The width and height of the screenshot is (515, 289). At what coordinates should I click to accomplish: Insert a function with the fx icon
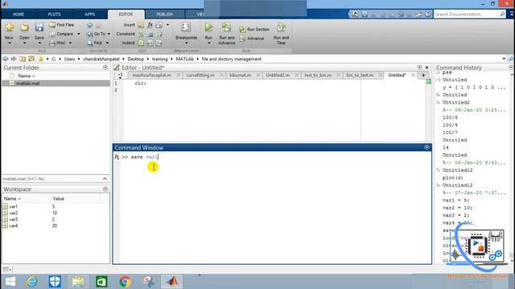pyautogui.click(x=150, y=25)
